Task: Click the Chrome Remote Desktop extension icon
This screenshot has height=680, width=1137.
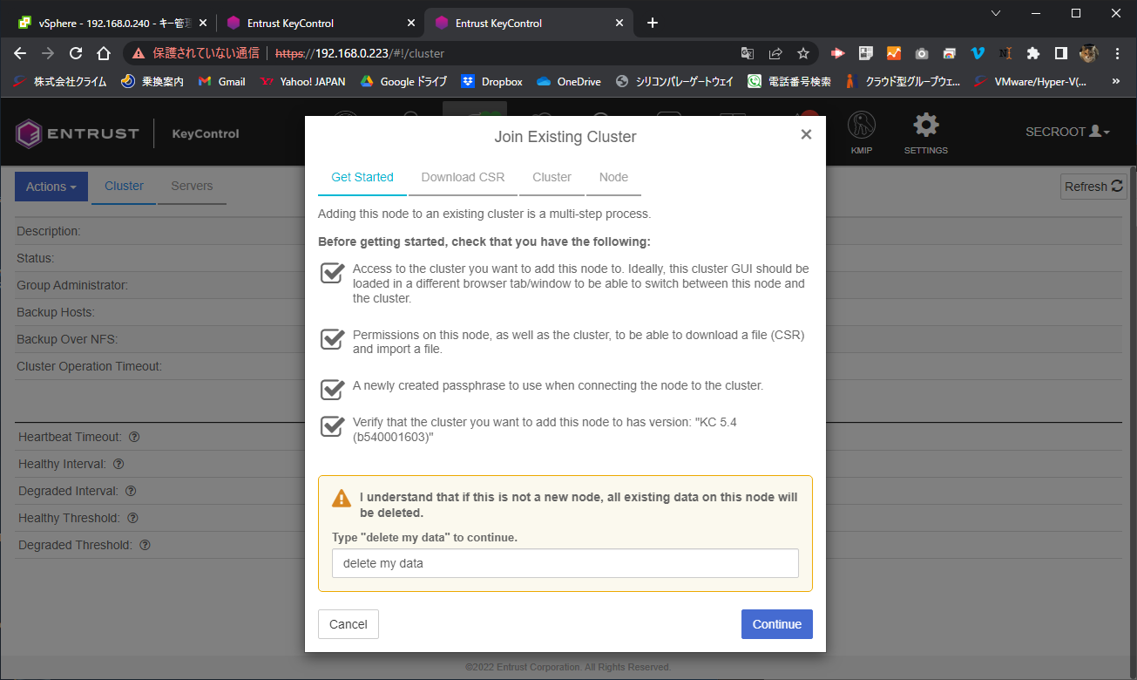Action: point(949,53)
